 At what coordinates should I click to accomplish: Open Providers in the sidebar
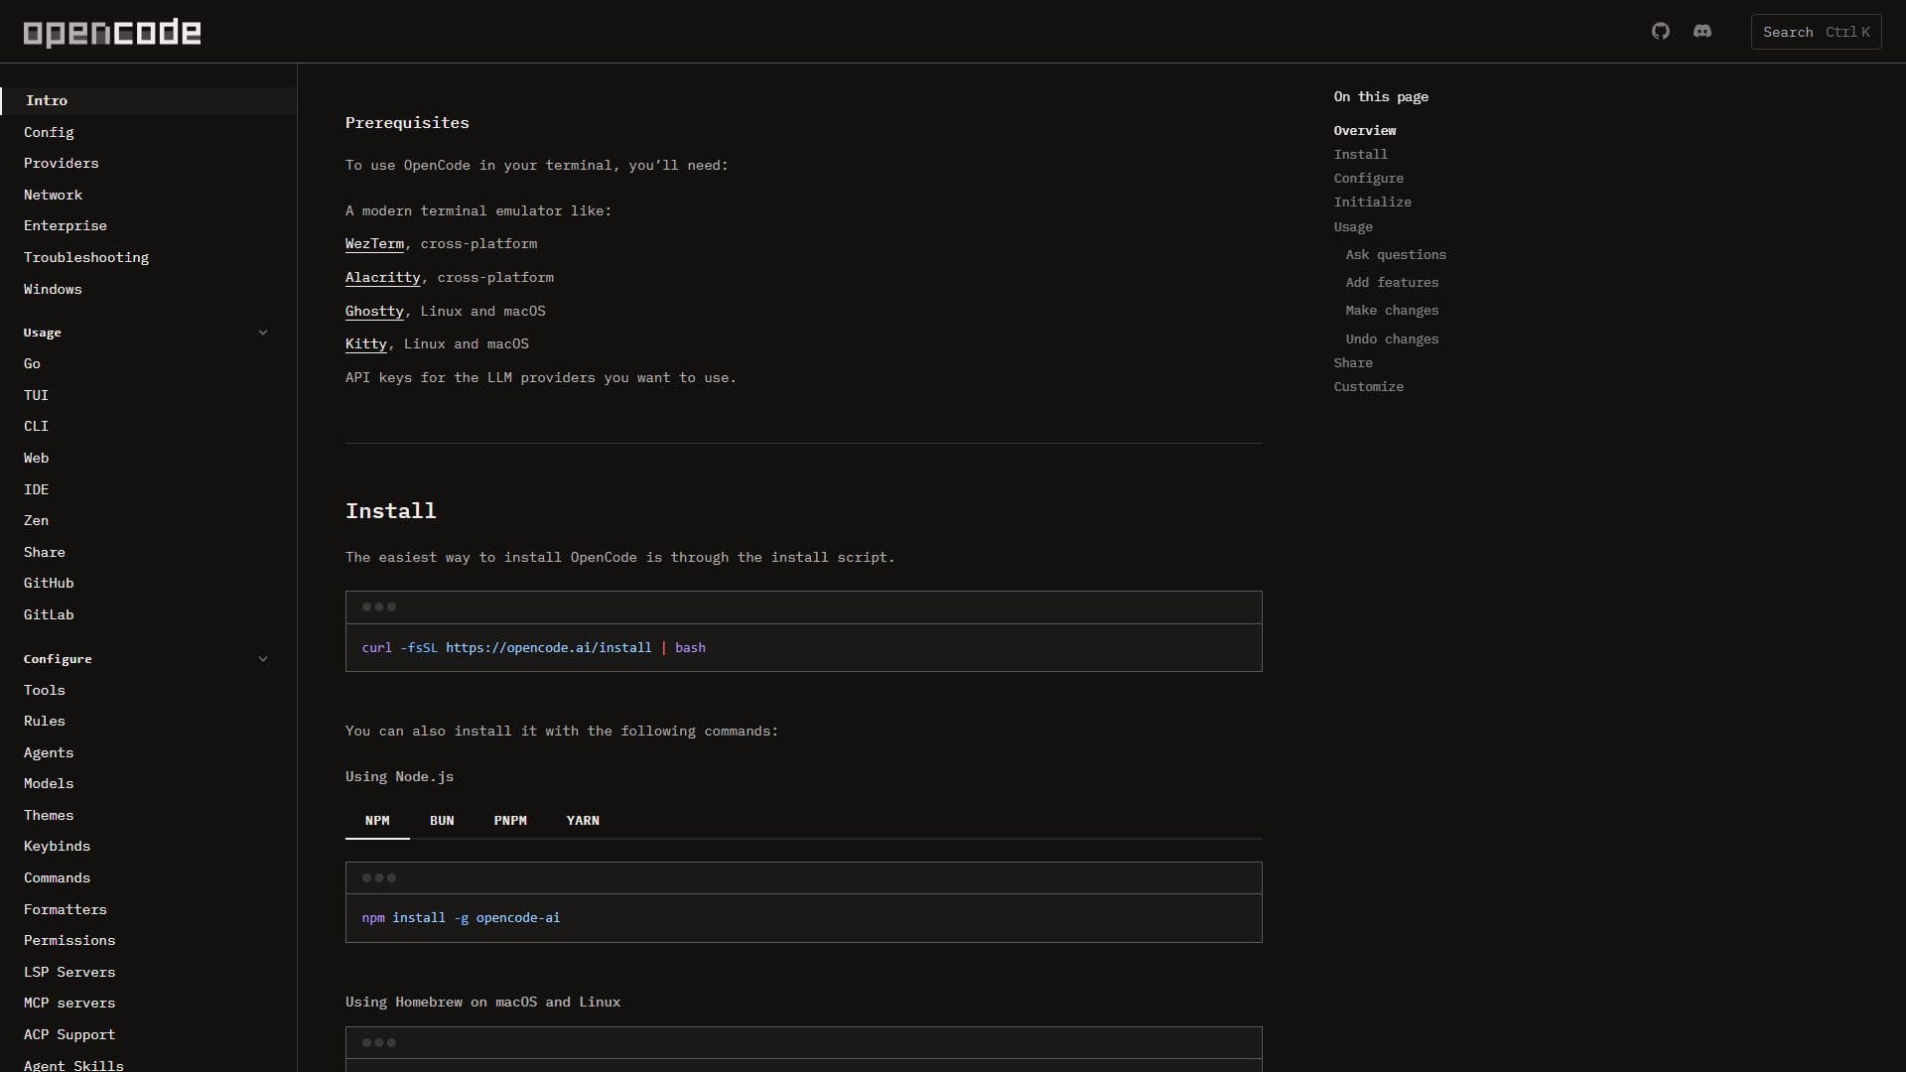pyautogui.click(x=61, y=163)
